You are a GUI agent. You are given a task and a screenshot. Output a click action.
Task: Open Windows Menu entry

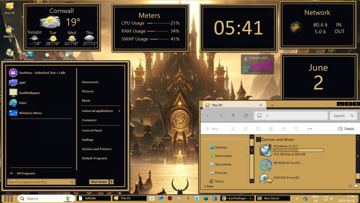[x=25, y=113]
